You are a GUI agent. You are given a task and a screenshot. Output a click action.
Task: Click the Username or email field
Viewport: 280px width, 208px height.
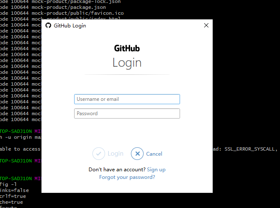127,99
